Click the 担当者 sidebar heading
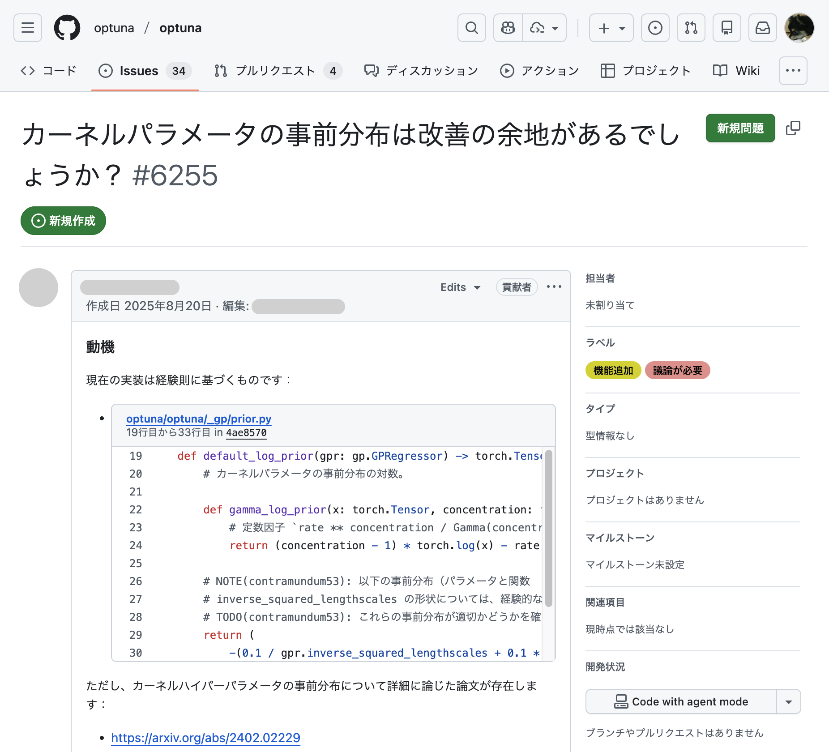This screenshot has width=829, height=752. [x=600, y=278]
